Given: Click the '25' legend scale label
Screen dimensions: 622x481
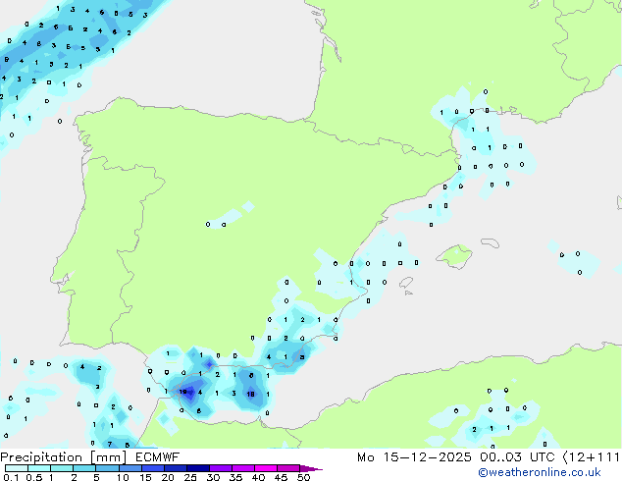Looking at the screenshot, I should click(x=190, y=477).
